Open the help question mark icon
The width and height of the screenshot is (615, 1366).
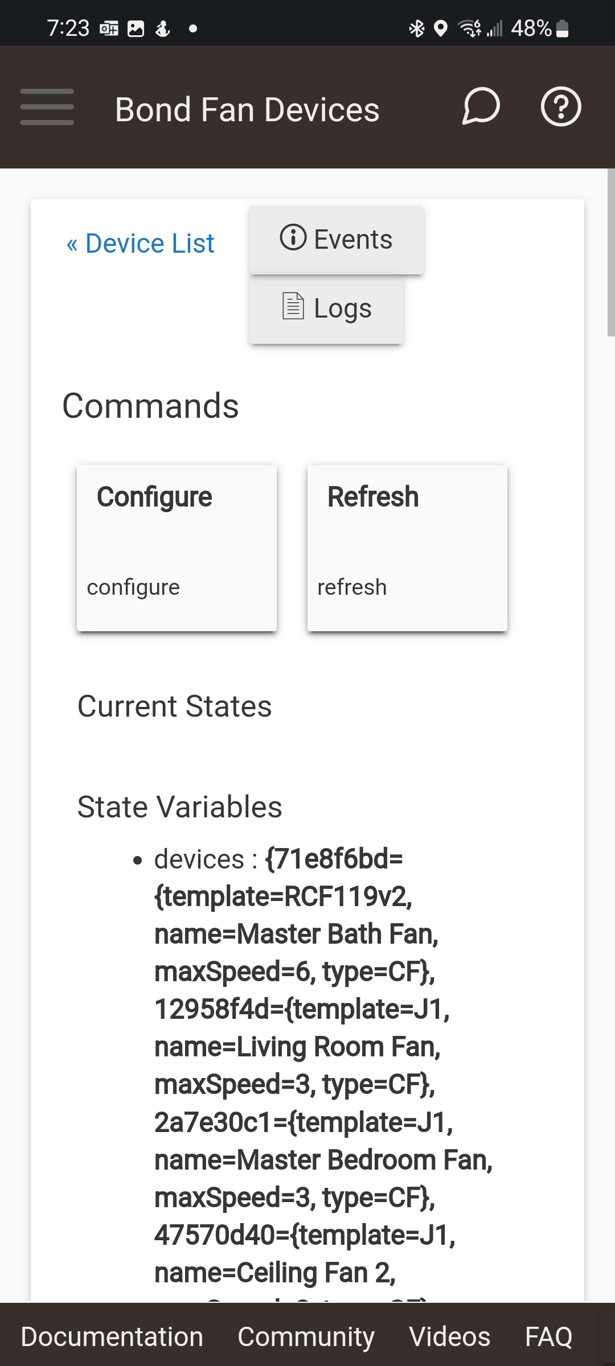pos(560,106)
